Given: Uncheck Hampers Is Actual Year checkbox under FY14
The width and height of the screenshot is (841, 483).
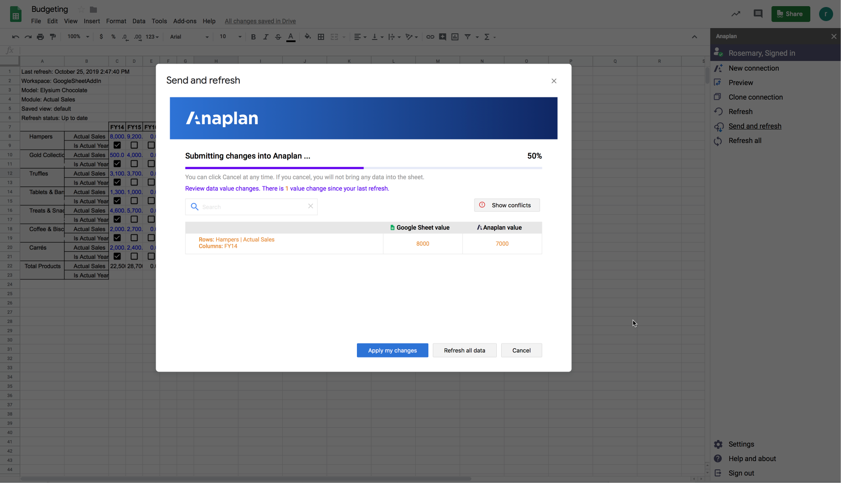Looking at the screenshot, I should 117,145.
